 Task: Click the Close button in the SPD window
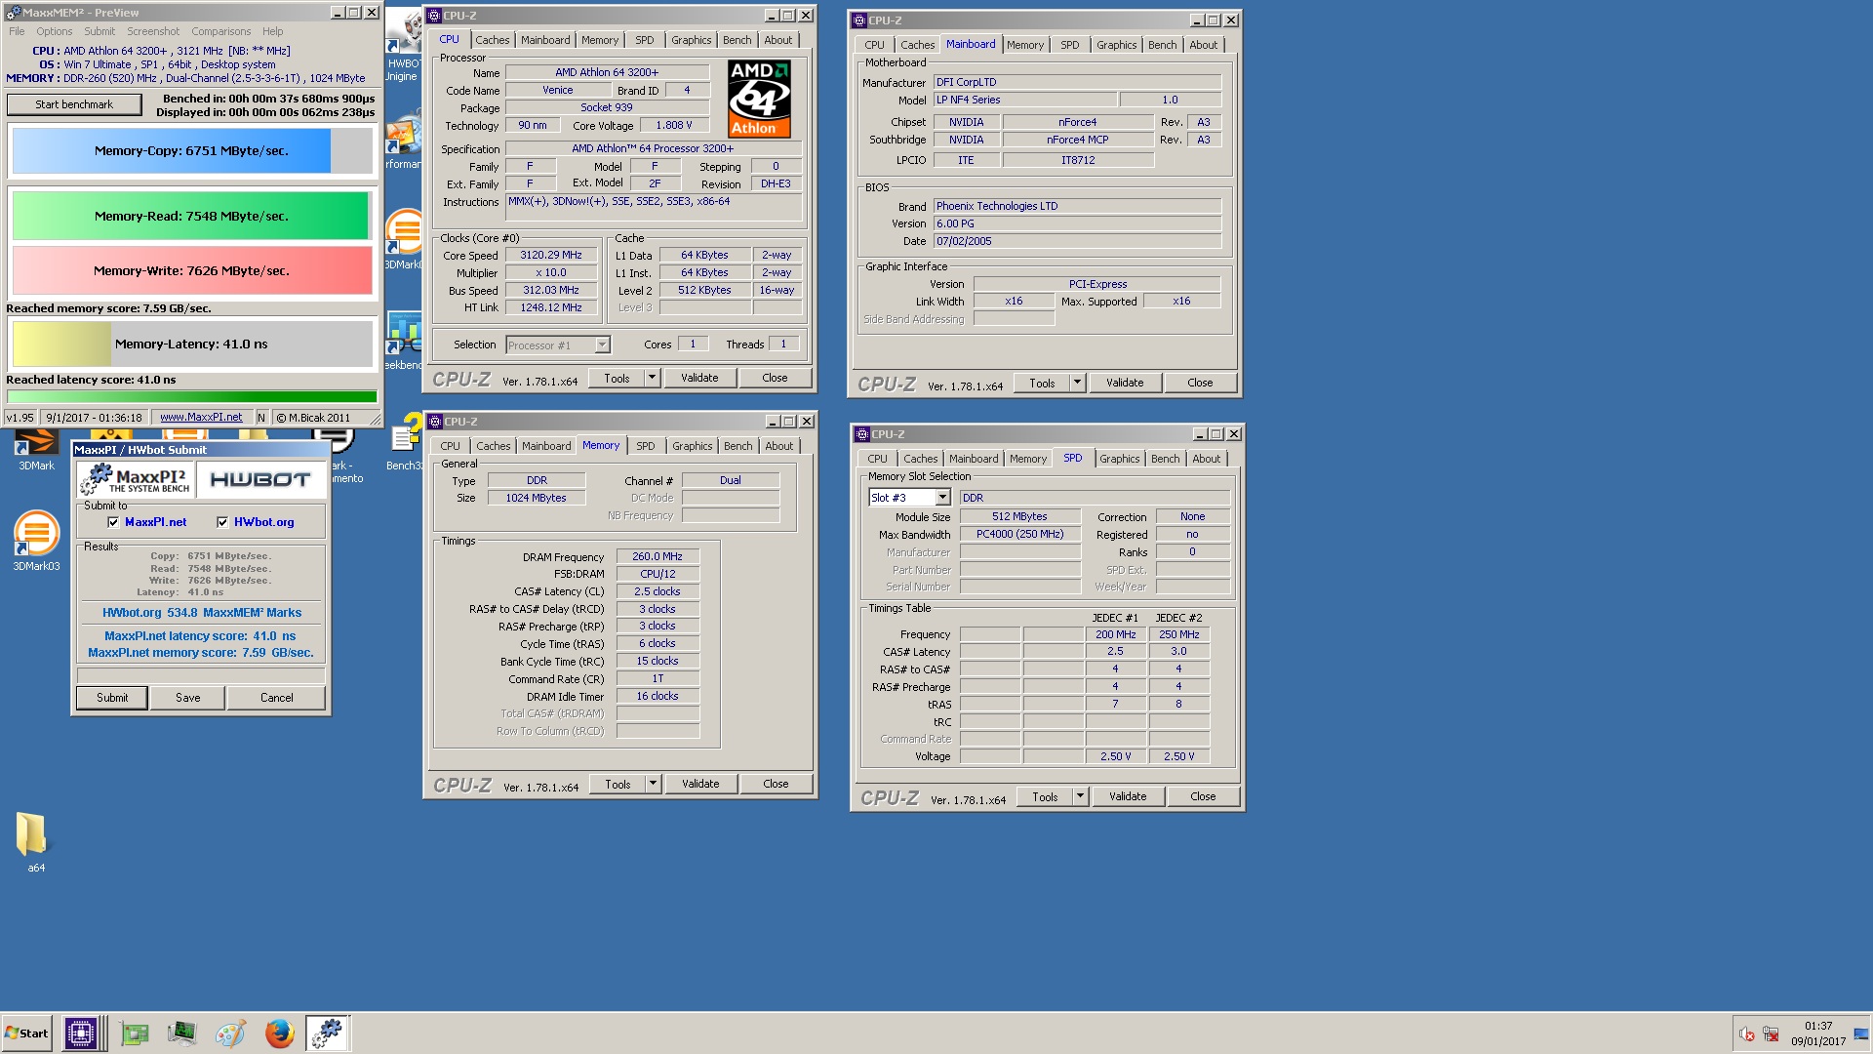[1203, 796]
